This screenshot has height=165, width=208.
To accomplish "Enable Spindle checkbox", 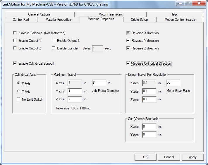I will point(54,48).
